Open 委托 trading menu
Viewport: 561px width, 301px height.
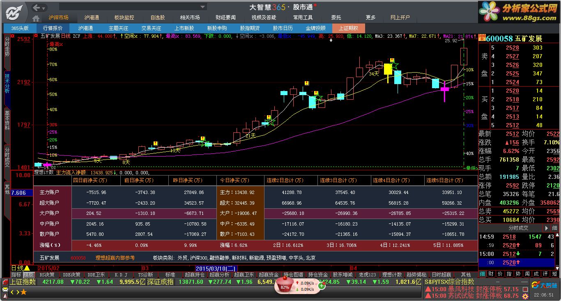pos(336,18)
